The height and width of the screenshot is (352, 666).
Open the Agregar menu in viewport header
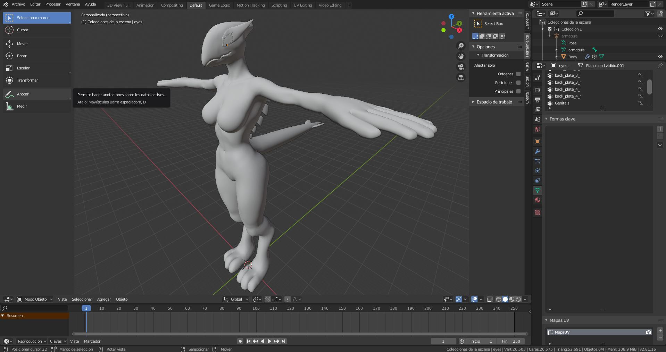click(104, 299)
